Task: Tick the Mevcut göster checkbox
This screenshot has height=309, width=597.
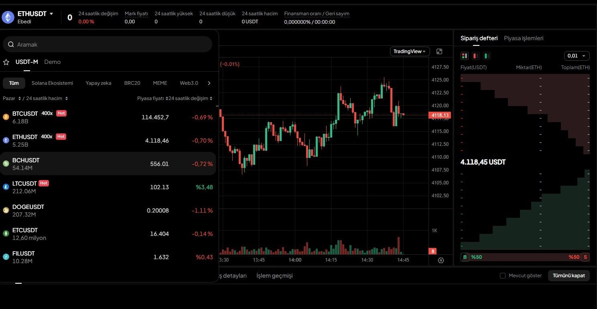Action: point(503,276)
